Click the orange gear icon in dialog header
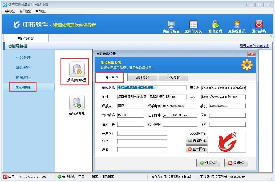This screenshot has height=182, width=275. (x=247, y=65)
